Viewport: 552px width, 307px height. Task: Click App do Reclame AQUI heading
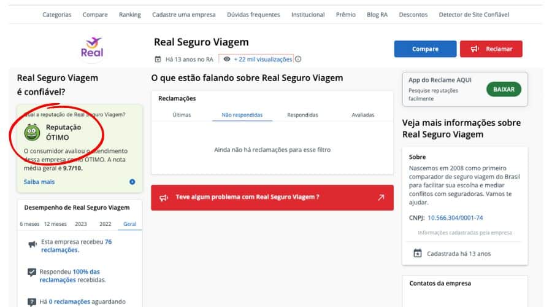click(440, 80)
